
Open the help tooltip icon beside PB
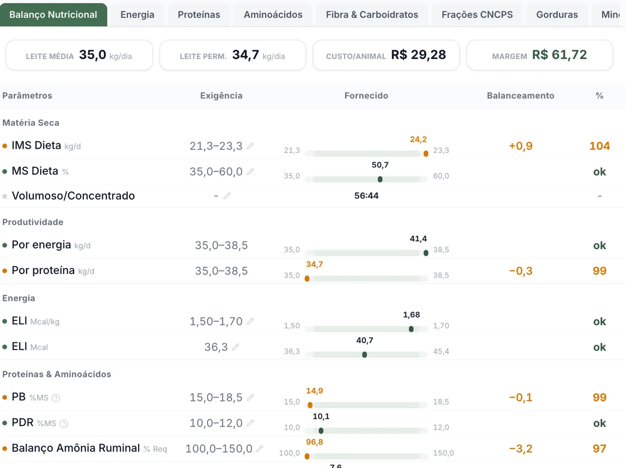[x=56, y=398]
